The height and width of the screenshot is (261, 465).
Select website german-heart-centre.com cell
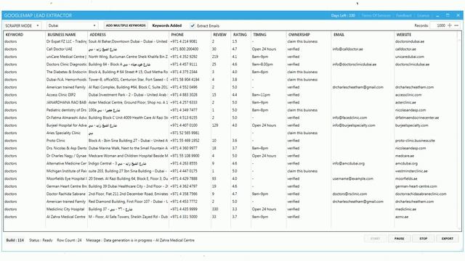click(416, 186)
